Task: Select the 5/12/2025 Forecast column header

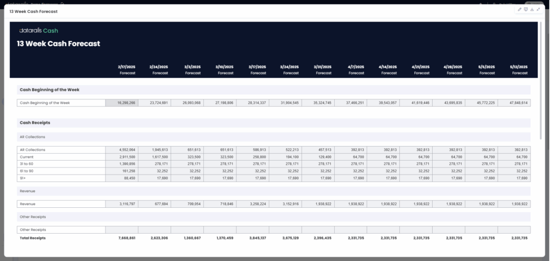Action: 519,69
